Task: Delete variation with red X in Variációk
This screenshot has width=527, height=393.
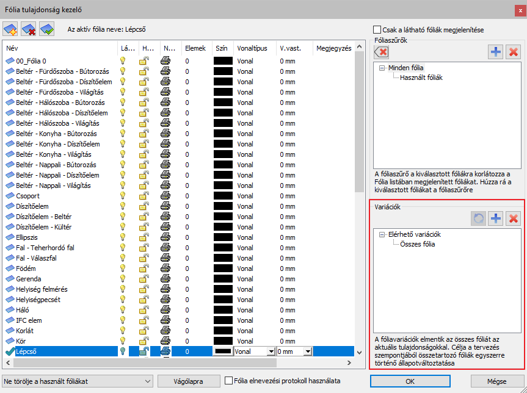Action: (513, 218)
